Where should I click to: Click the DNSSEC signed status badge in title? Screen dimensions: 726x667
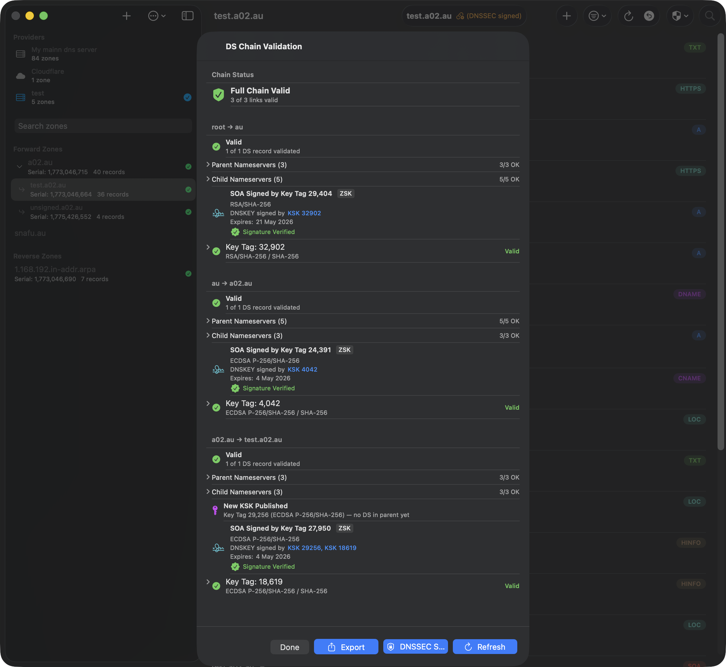(489, 16)
